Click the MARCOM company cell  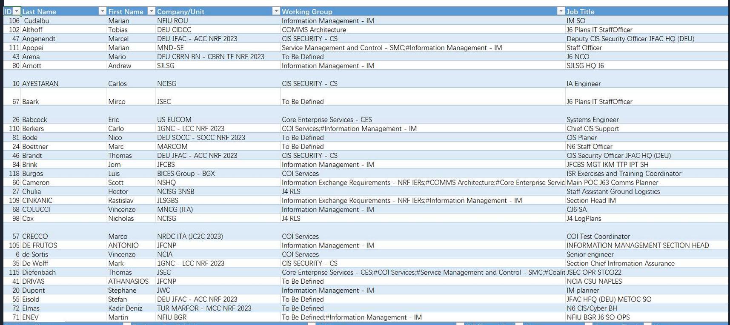[218, 146]
